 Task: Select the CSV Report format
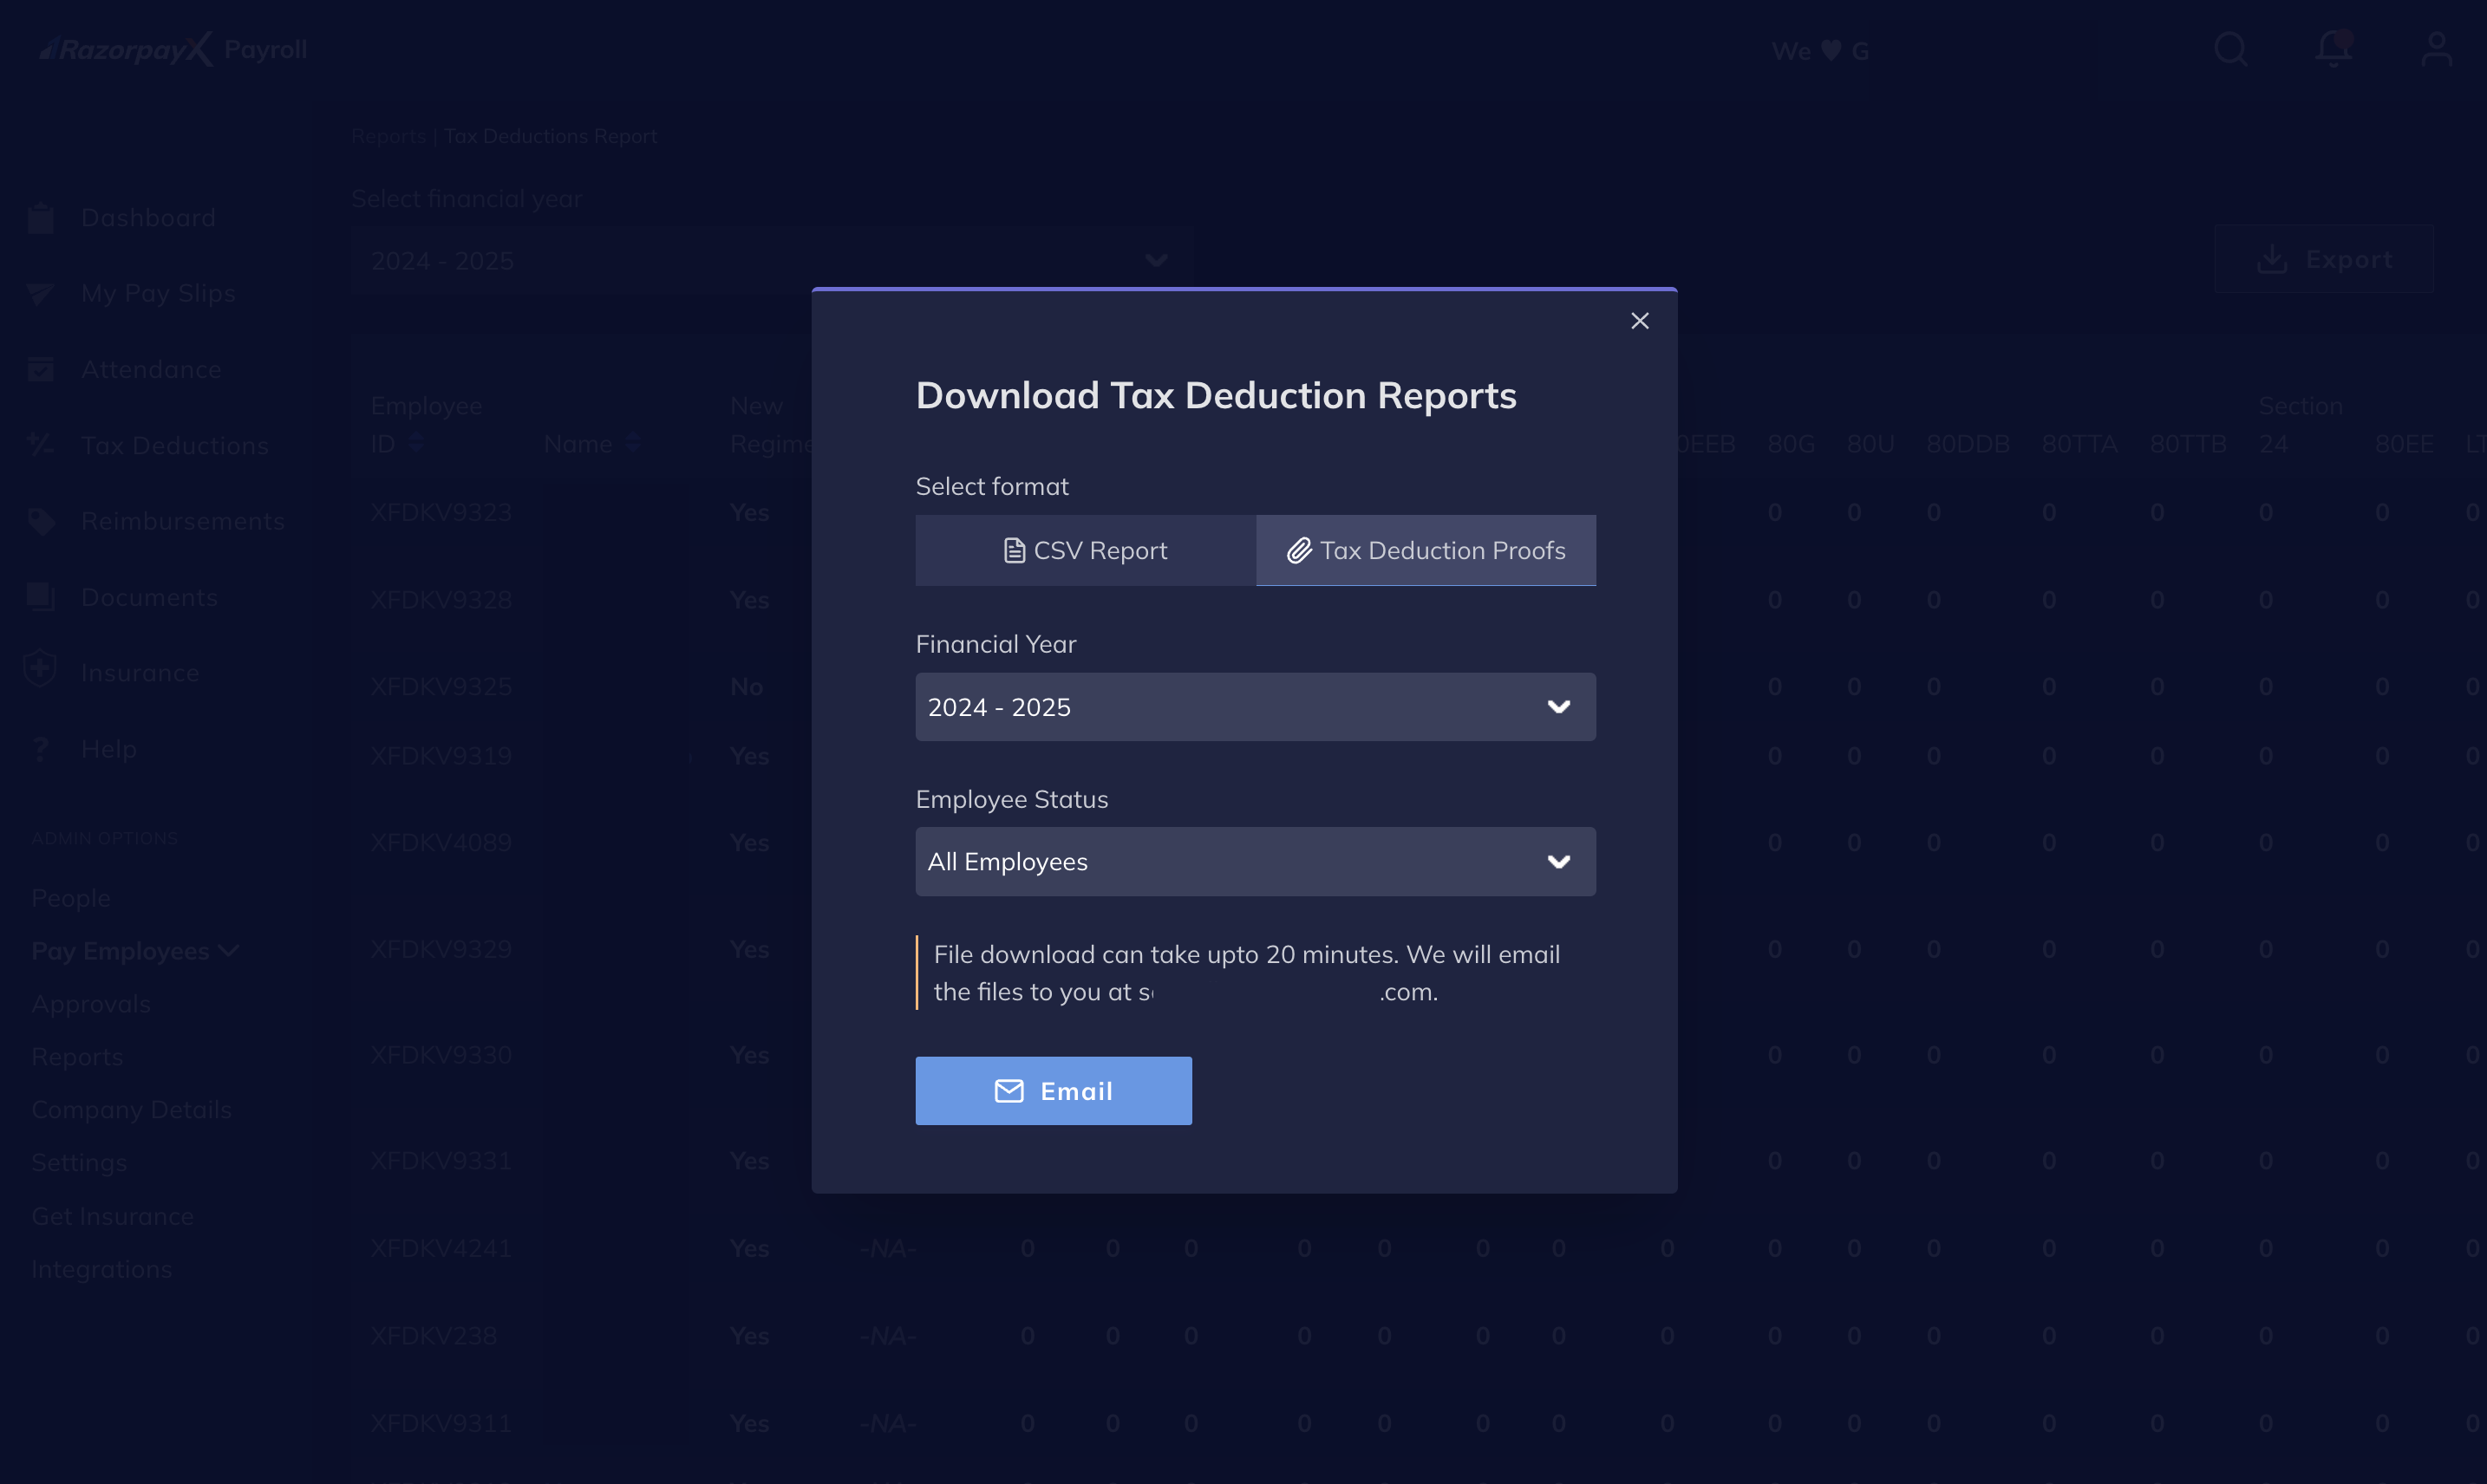coord(1086,550)
